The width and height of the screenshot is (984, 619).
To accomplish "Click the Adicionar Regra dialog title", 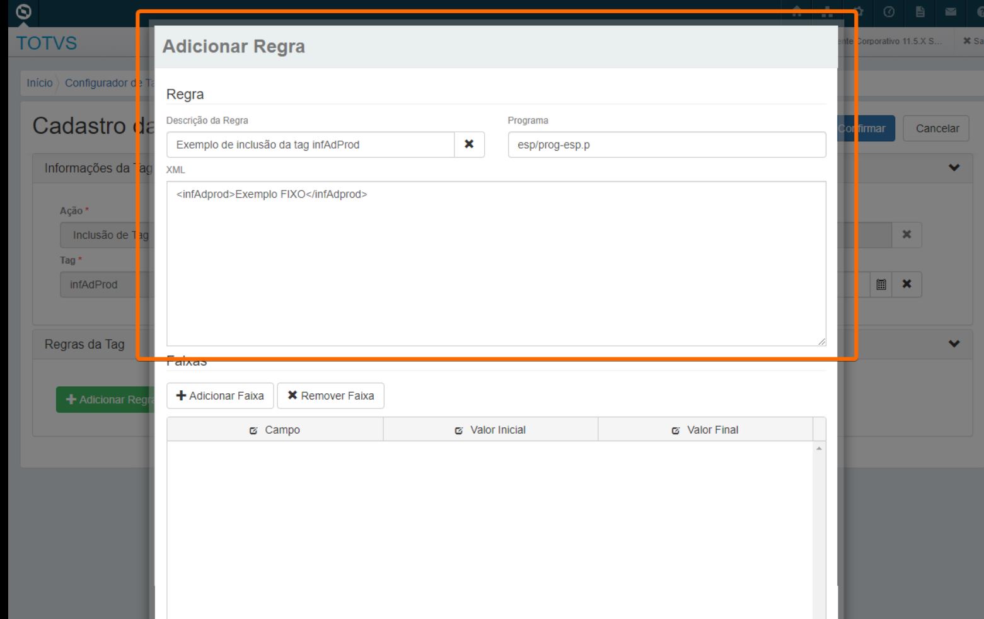I will 234,46.
